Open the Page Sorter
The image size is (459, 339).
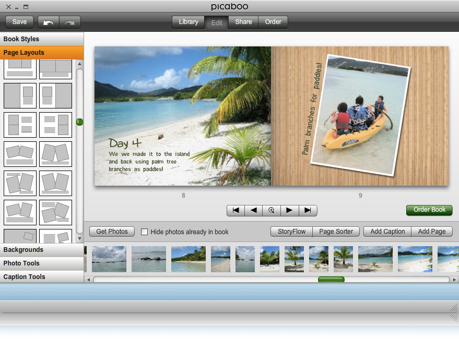pos(336,232)
